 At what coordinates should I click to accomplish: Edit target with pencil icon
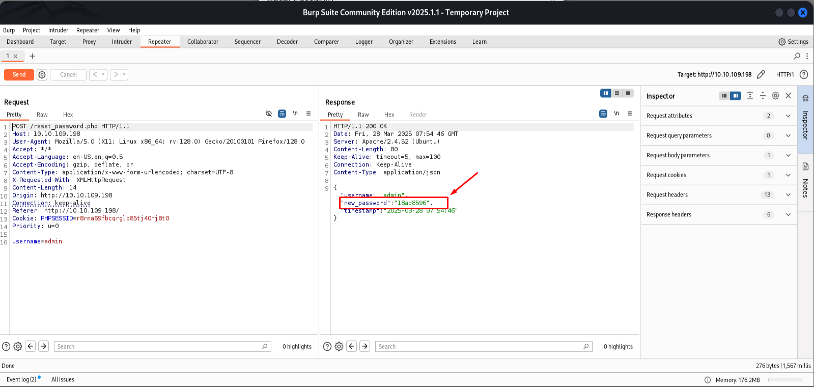coord(761,74)
